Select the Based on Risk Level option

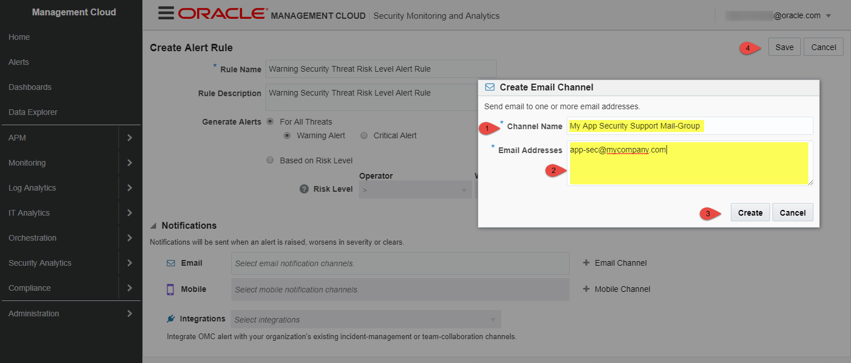(270, 160)
